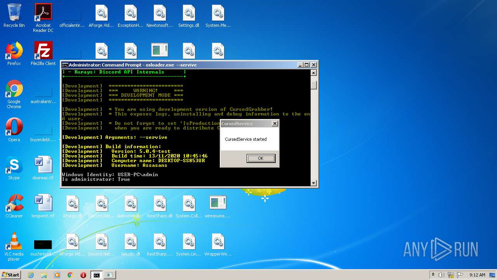497x280 pixels.
Task: Launch Opera from the taskbar
Action: point(83,275)
